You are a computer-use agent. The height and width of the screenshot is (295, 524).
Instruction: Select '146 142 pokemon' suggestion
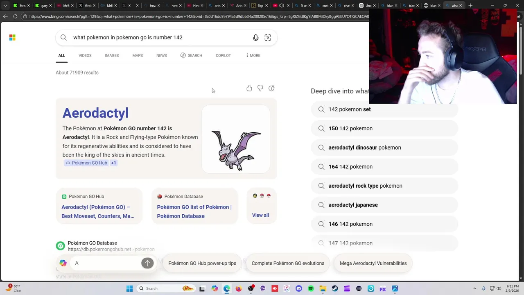[384, 224]
